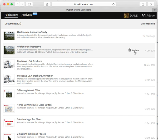Click 2-Custom Blinks and Pauses thumbnail

[x=9, y=137]
